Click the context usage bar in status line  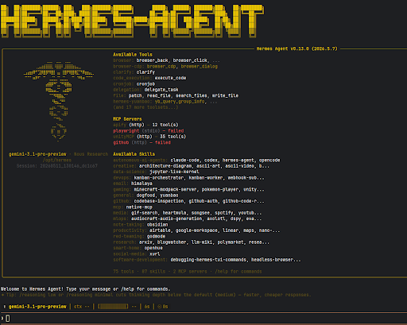(x=113, y=307)
